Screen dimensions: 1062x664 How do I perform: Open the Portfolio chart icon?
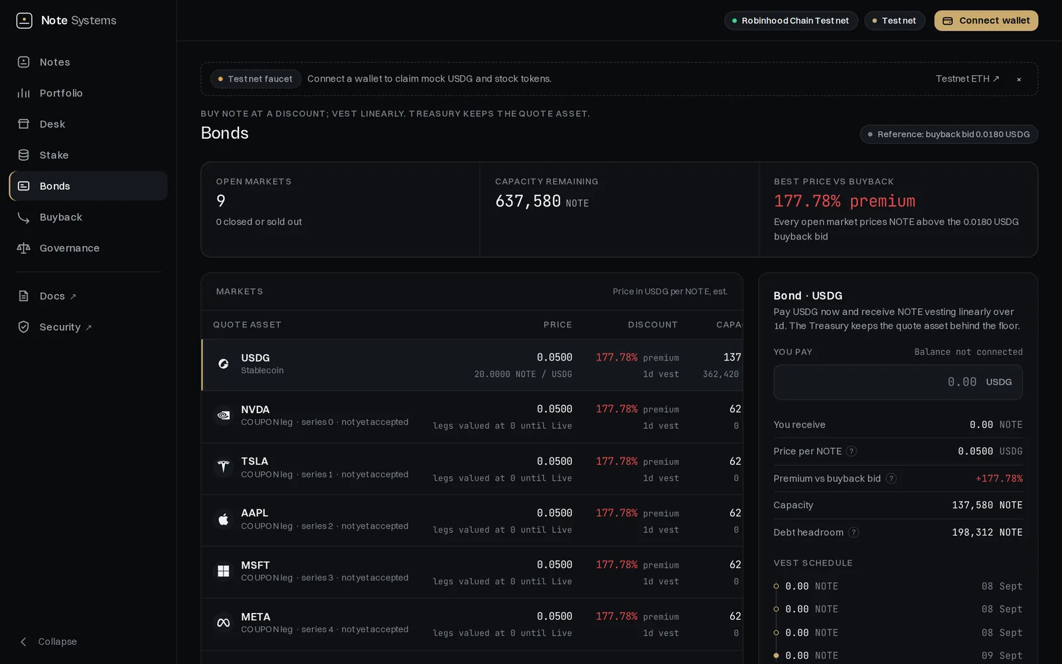coord(24,93)
